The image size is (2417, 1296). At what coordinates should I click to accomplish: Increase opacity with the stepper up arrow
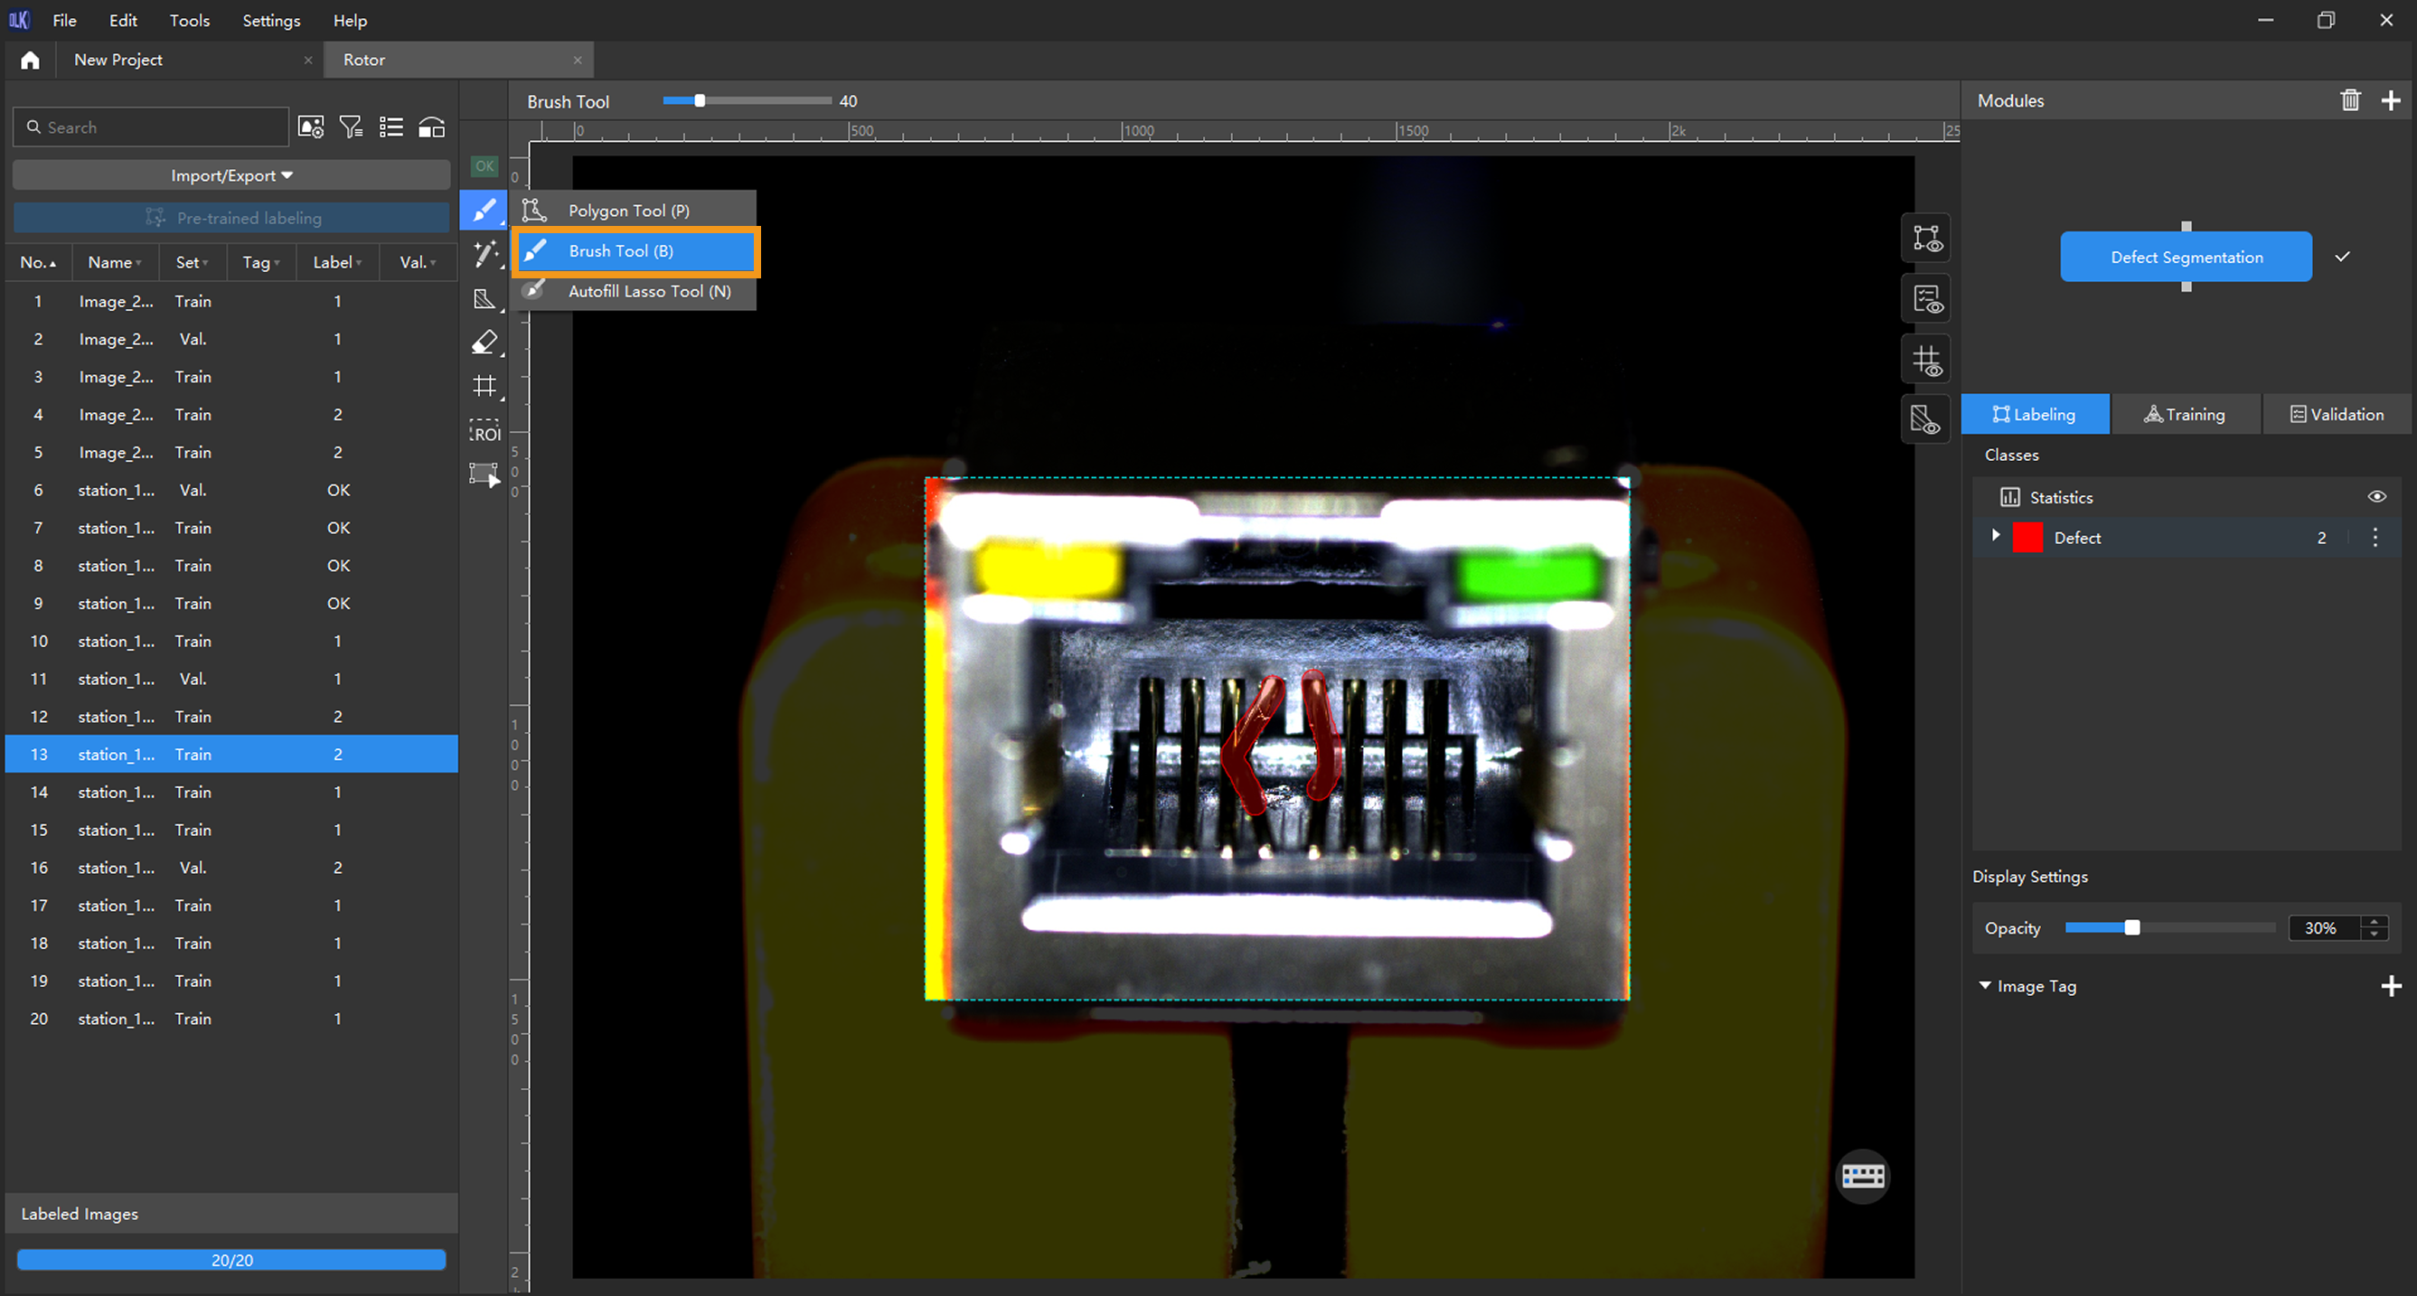point(2375,922)
